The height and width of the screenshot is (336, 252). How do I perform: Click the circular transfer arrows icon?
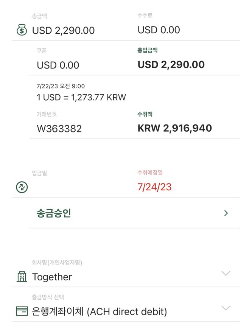[22, 187]
